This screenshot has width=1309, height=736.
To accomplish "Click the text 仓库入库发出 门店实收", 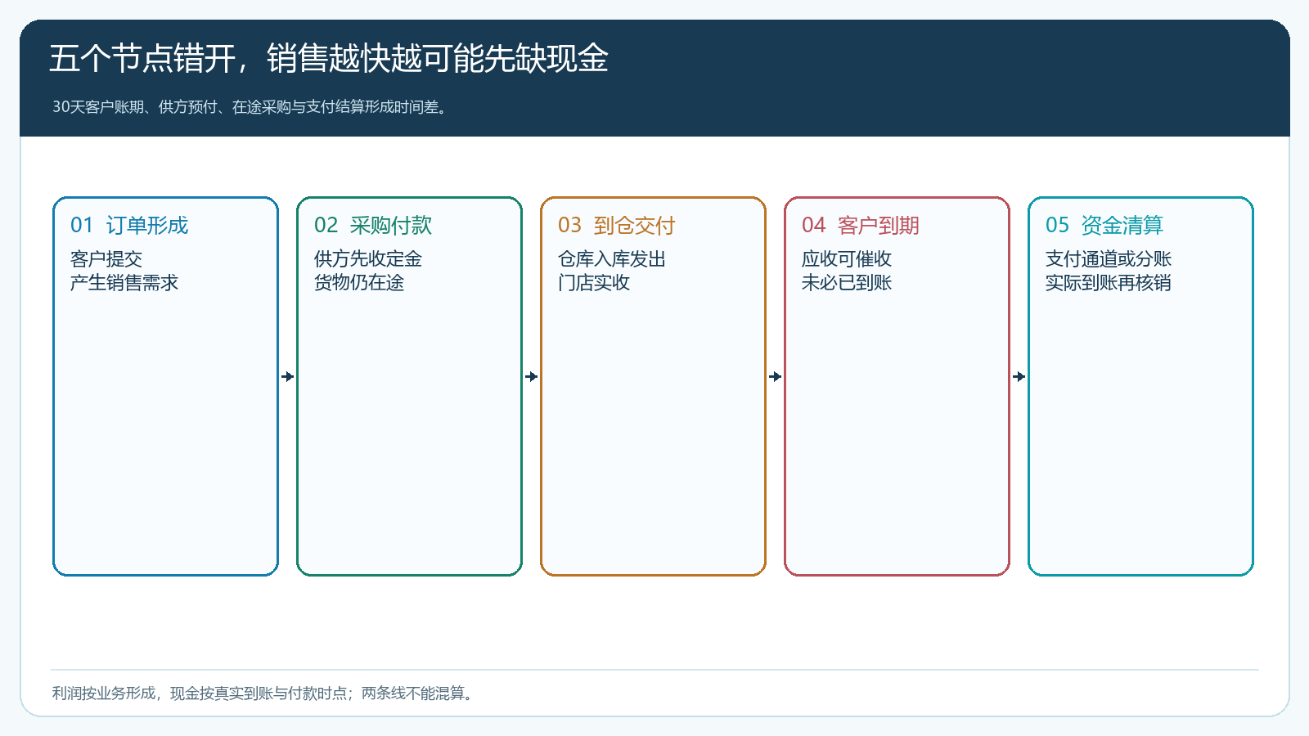I will tap(612, 271).
